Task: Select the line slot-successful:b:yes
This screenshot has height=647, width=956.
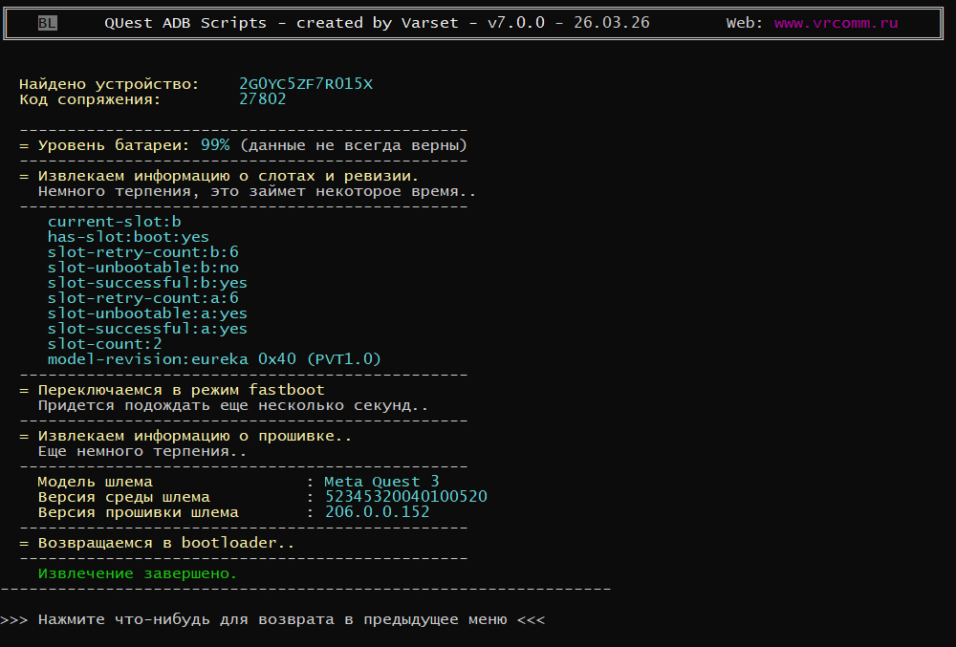Action: (x=147, y=283)
